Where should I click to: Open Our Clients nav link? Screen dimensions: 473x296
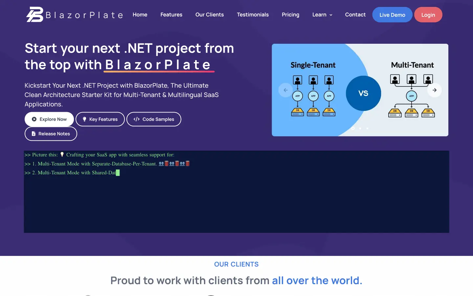[x=210, y=14]
